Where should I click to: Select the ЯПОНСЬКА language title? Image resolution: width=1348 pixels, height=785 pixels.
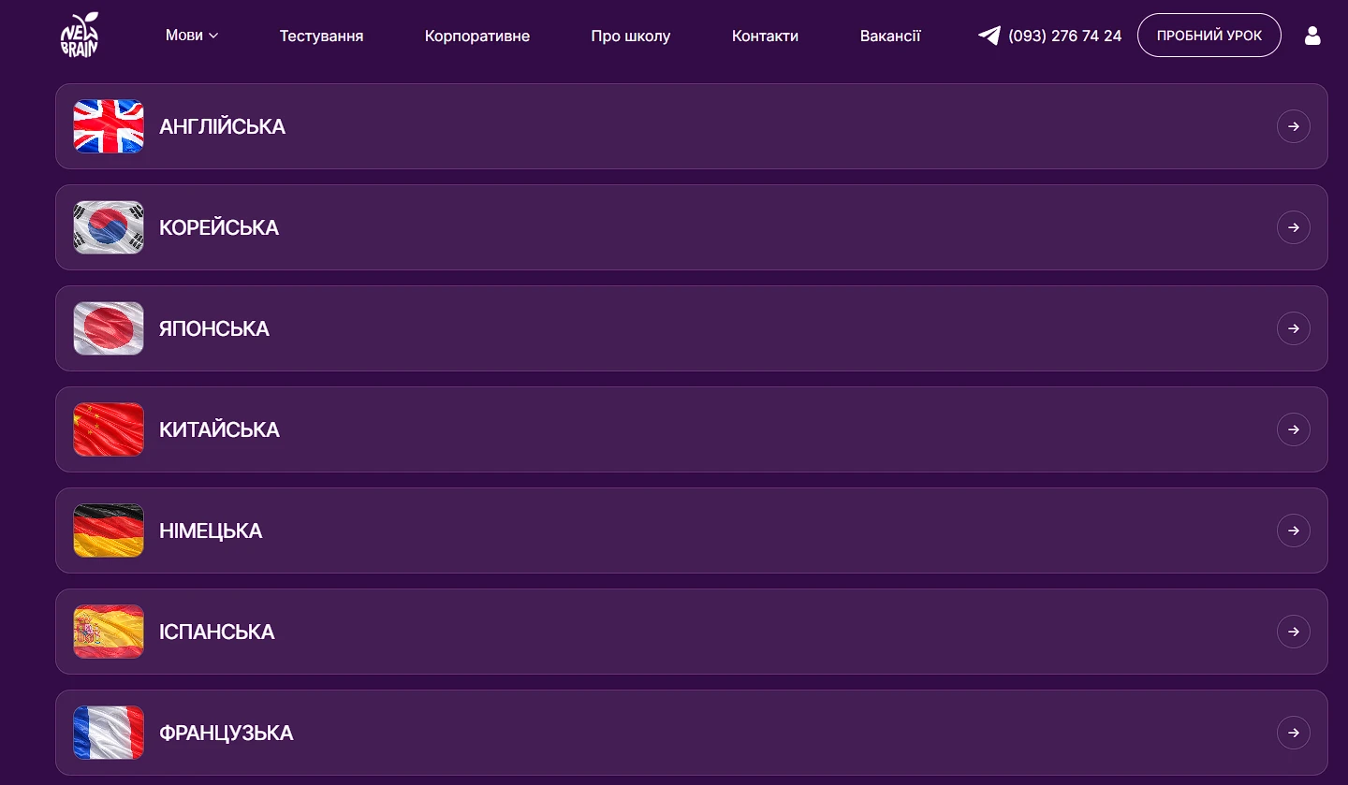coord(214,328)
